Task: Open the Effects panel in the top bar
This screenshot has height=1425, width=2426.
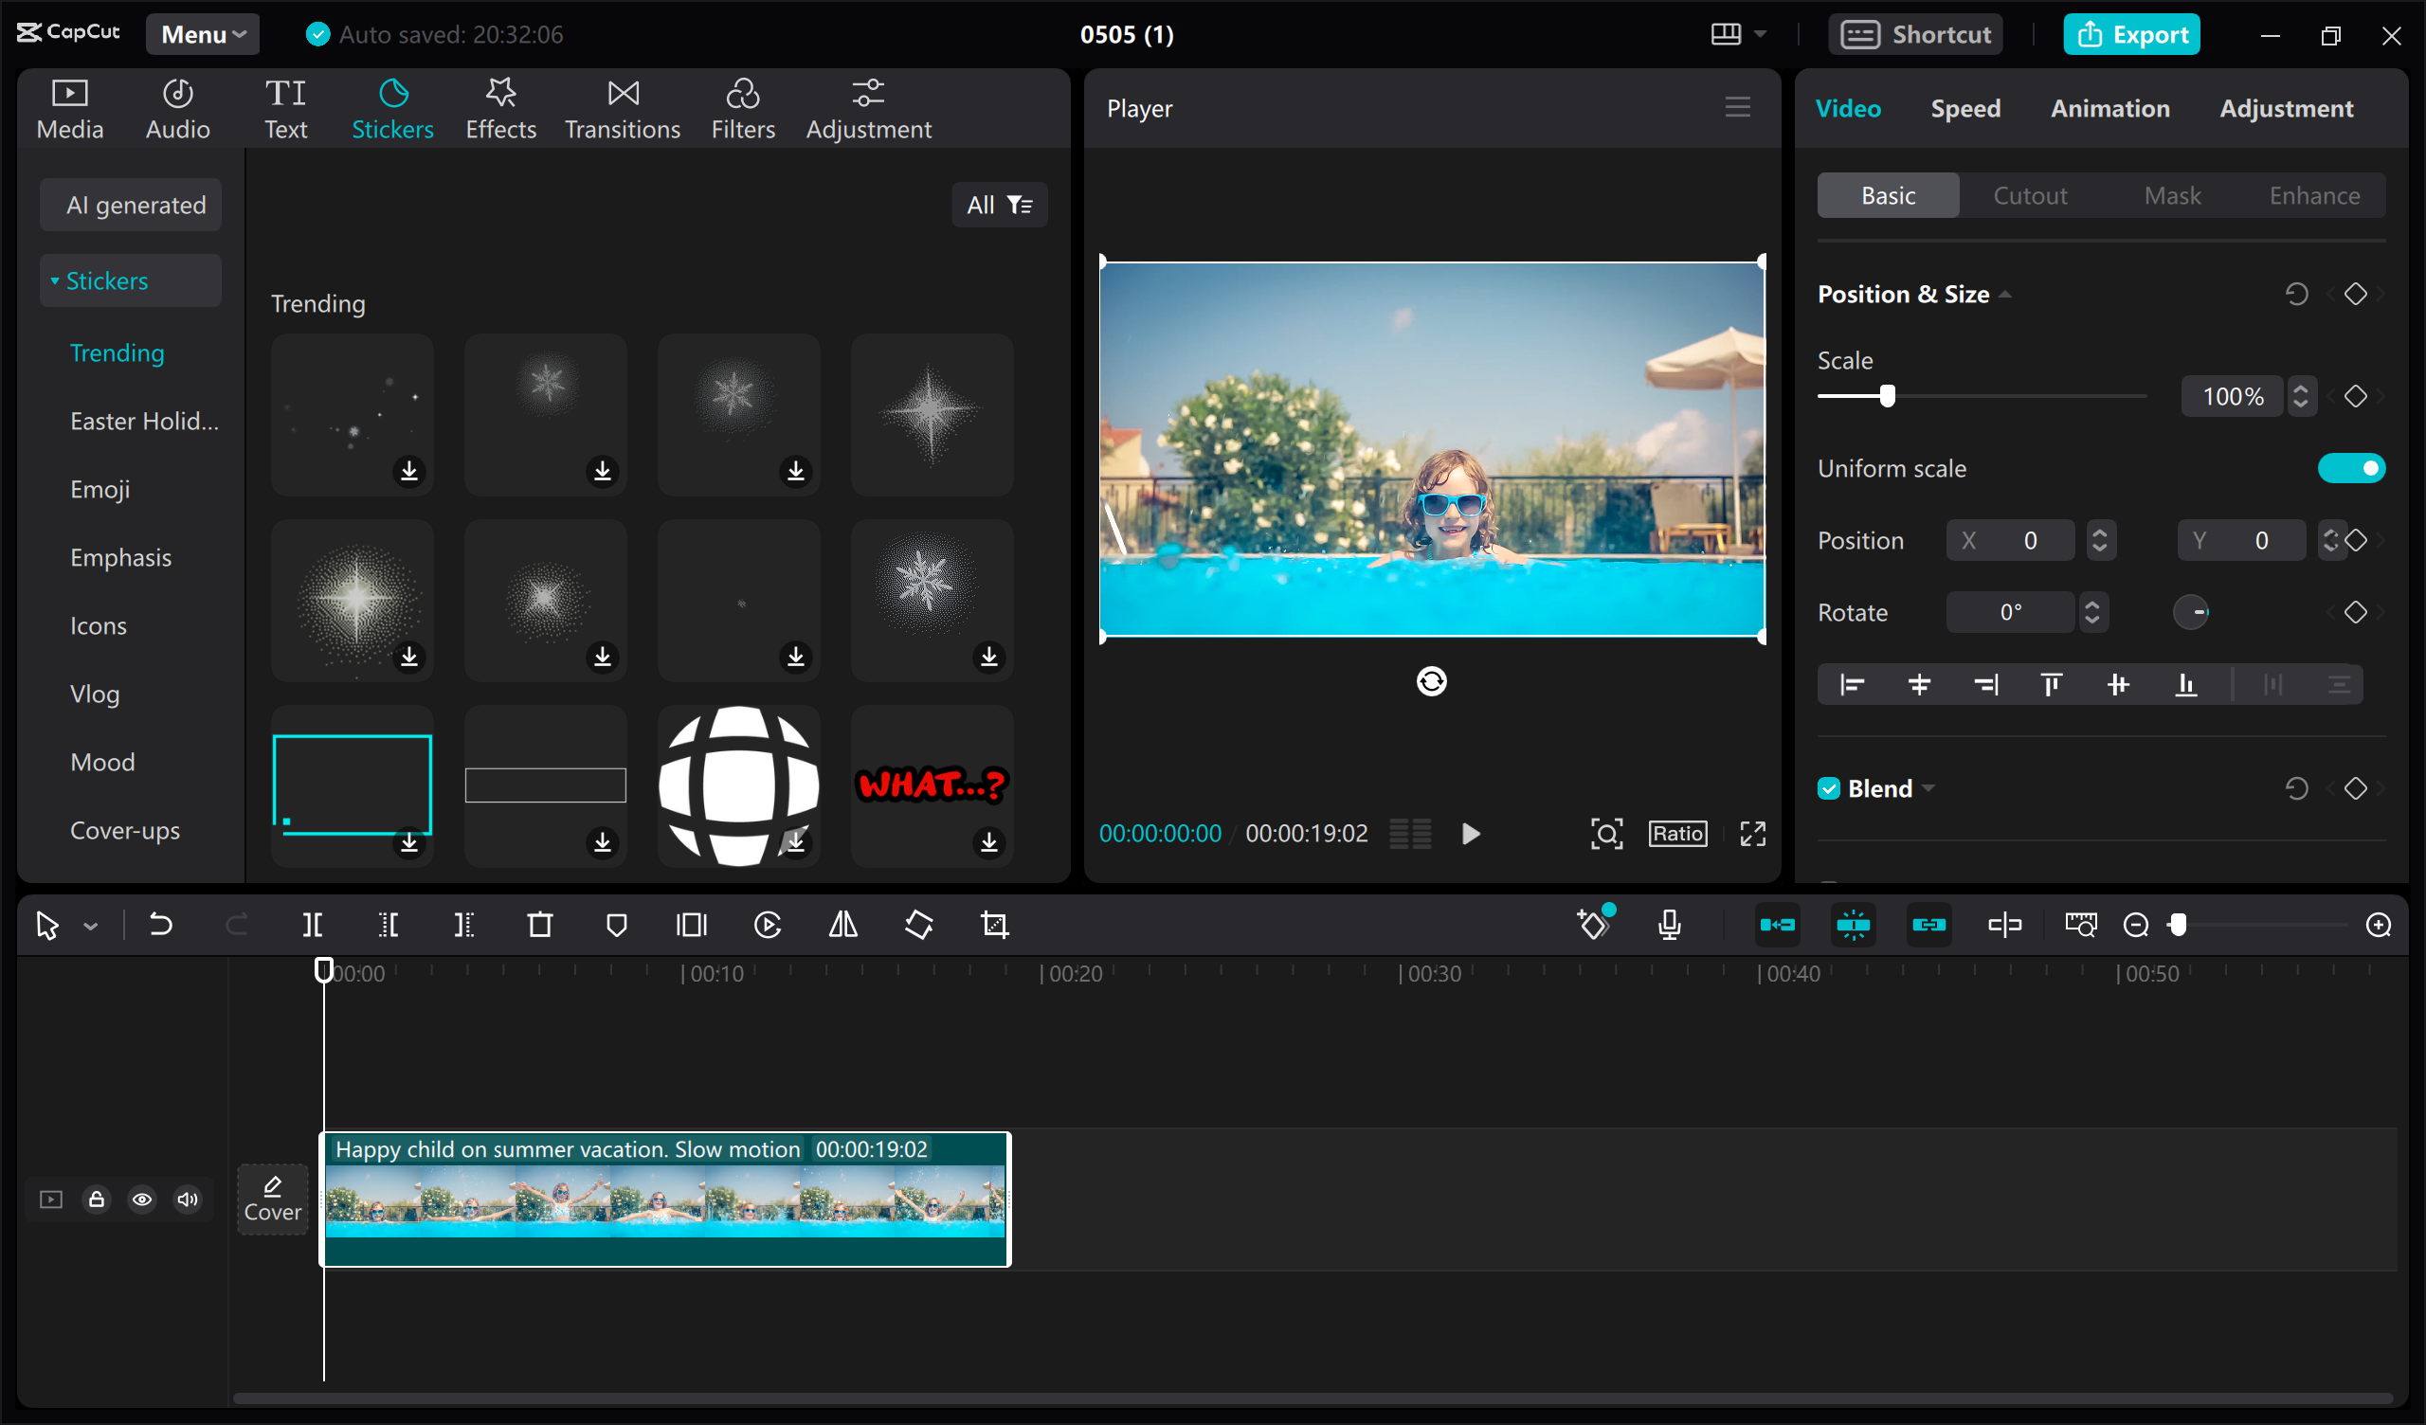Action: click(499, 107)
